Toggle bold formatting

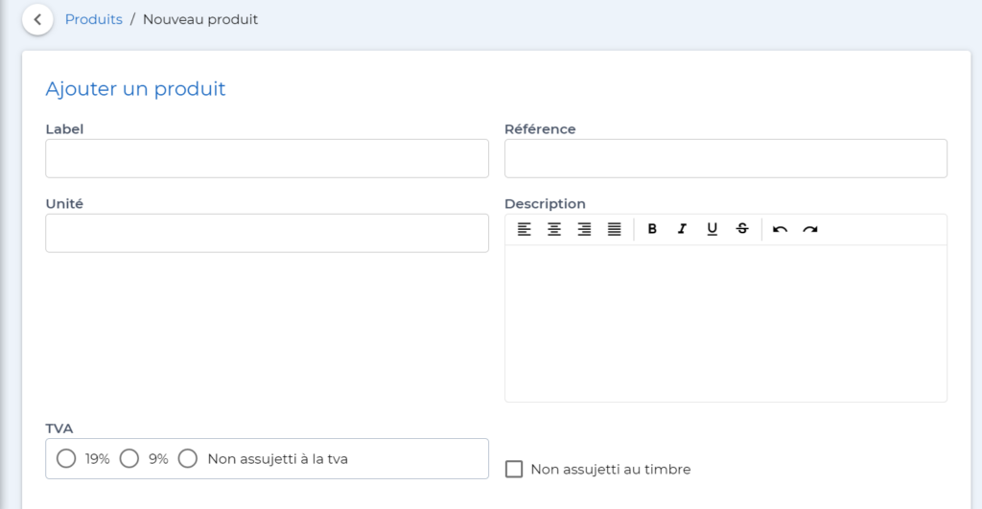652,229
